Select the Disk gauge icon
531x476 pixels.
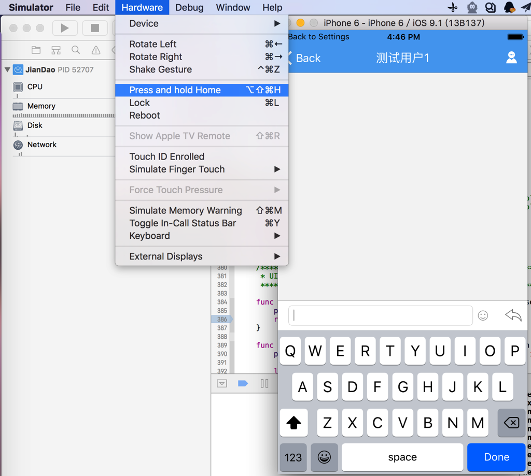click(x=18, y=125)
